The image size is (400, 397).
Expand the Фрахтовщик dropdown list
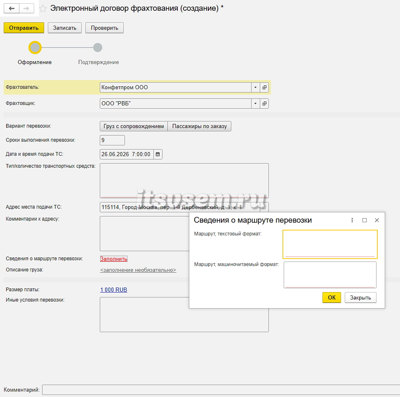(x=255, y=104)
